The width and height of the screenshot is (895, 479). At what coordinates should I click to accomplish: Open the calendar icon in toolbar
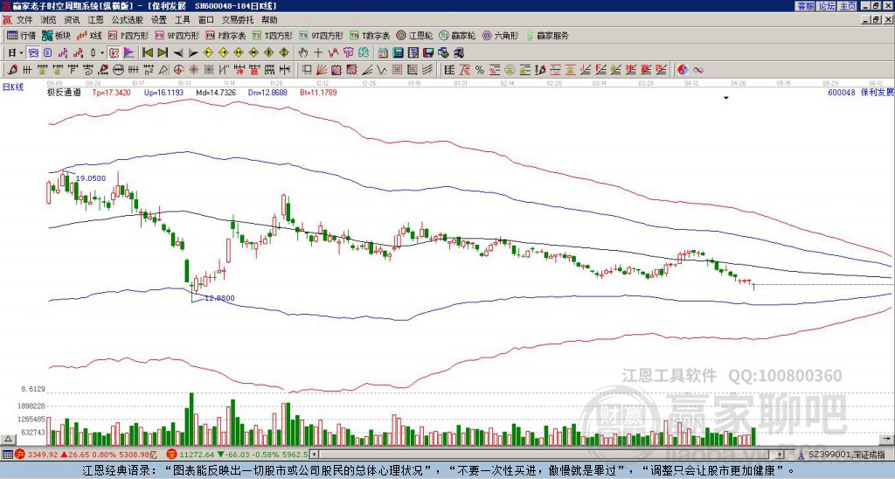(383, 53)
